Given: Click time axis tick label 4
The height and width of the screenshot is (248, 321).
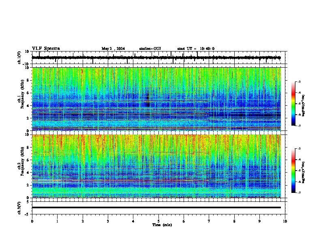Looking at the screenshot, I should point(133,221).
